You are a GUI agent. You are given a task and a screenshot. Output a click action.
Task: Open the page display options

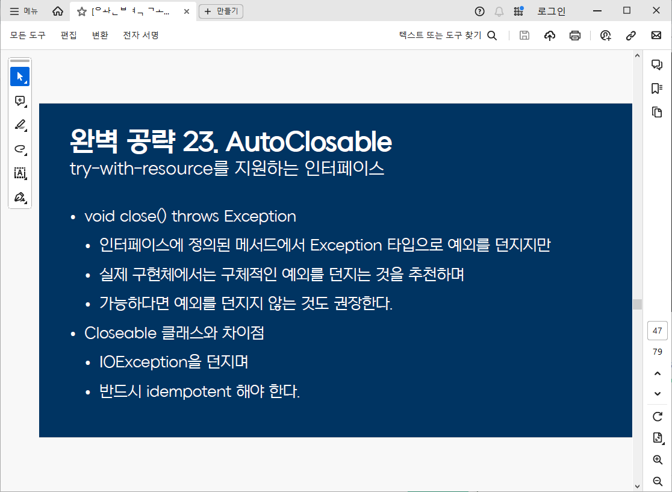tap(657, 438)
